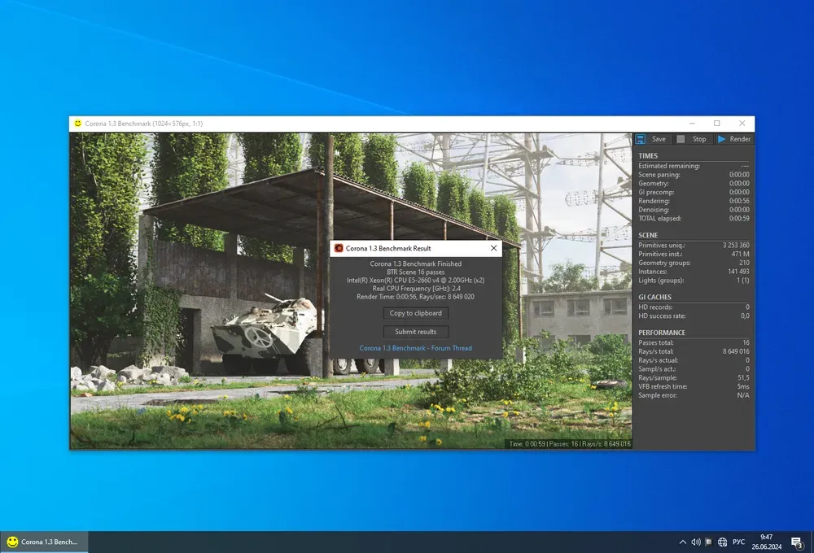The width and height of the screenshot is (814, 553).
Task: Click the smiley icon in the main window title bar
Action: (x=77, y=124)
